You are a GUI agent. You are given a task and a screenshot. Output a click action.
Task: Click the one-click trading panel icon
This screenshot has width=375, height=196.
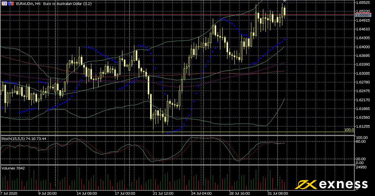[4, 4]
